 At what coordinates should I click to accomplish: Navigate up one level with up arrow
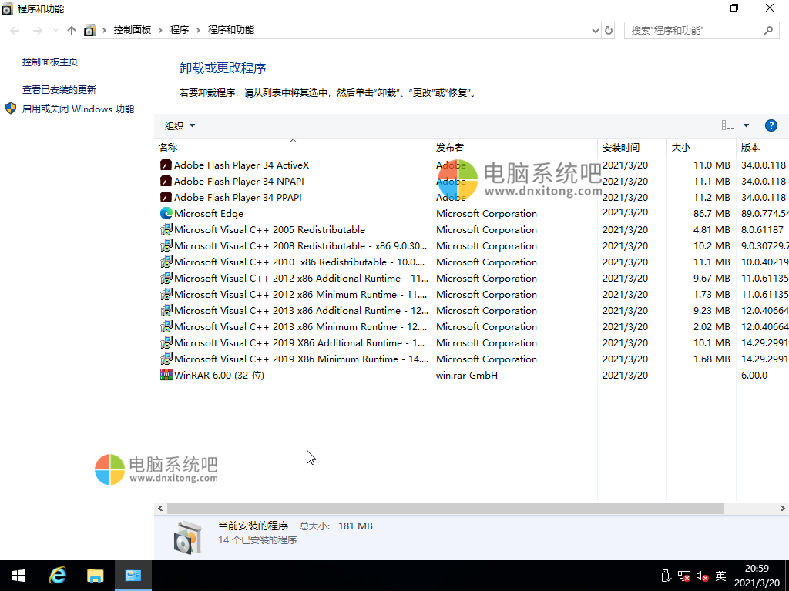pyautogui.click(x=72, y=31)
